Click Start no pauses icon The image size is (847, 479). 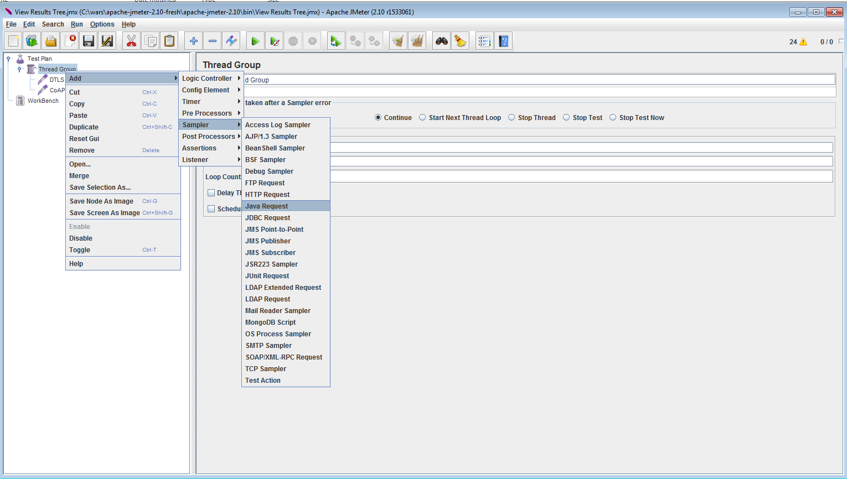pos(274,41)
